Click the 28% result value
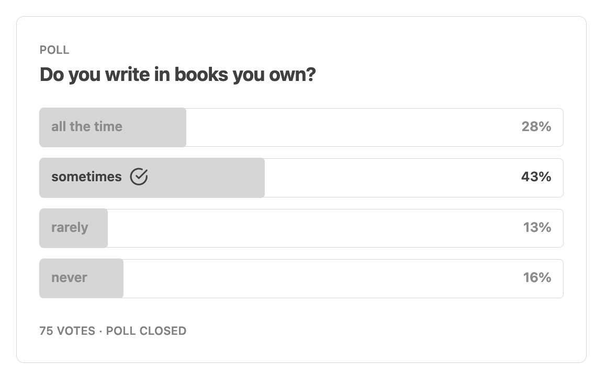 tap(536, 127)
